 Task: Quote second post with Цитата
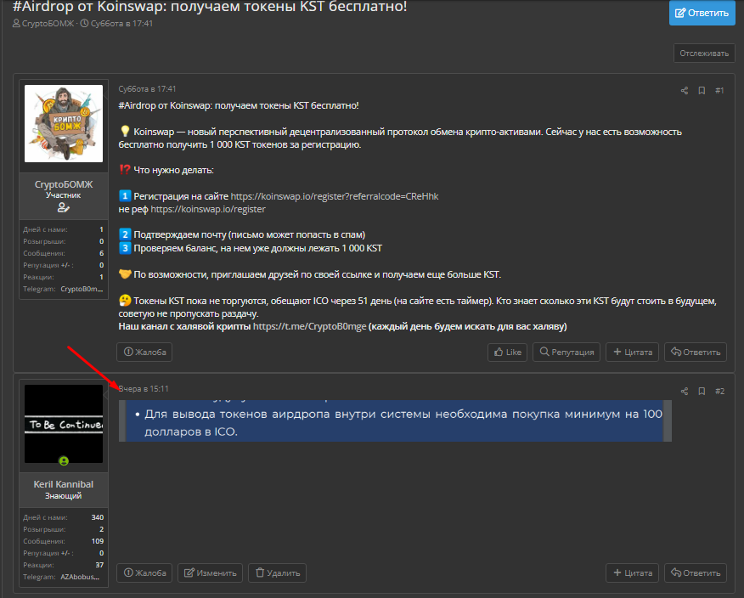[632, 573]
